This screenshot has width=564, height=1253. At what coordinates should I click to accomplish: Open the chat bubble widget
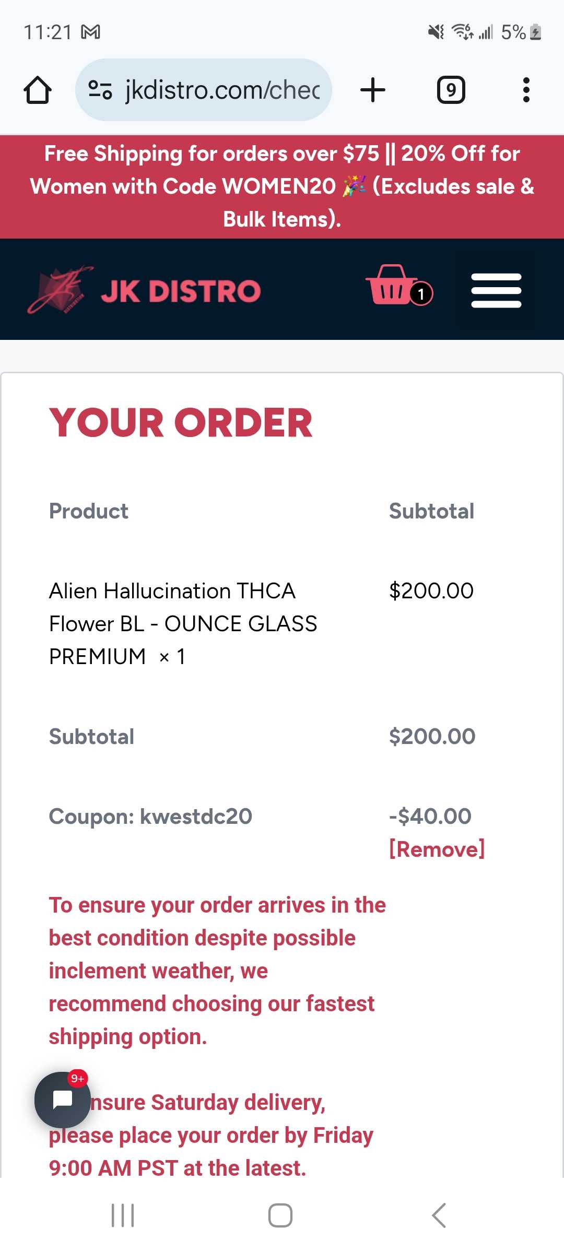[x=63, y=1100]
